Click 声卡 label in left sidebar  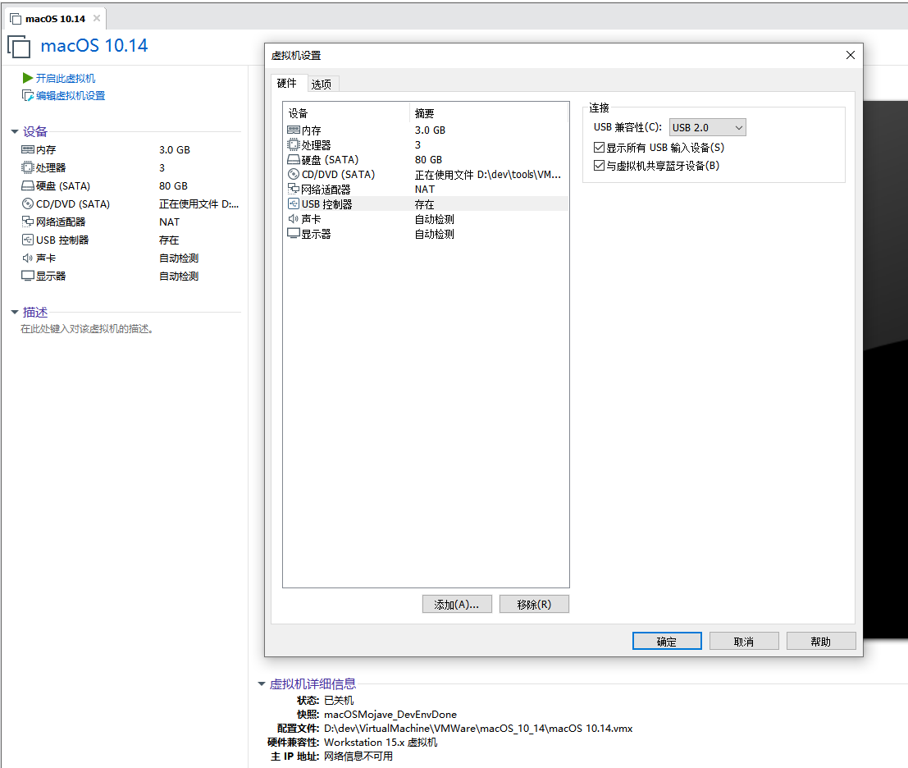(x=46, y=258)
